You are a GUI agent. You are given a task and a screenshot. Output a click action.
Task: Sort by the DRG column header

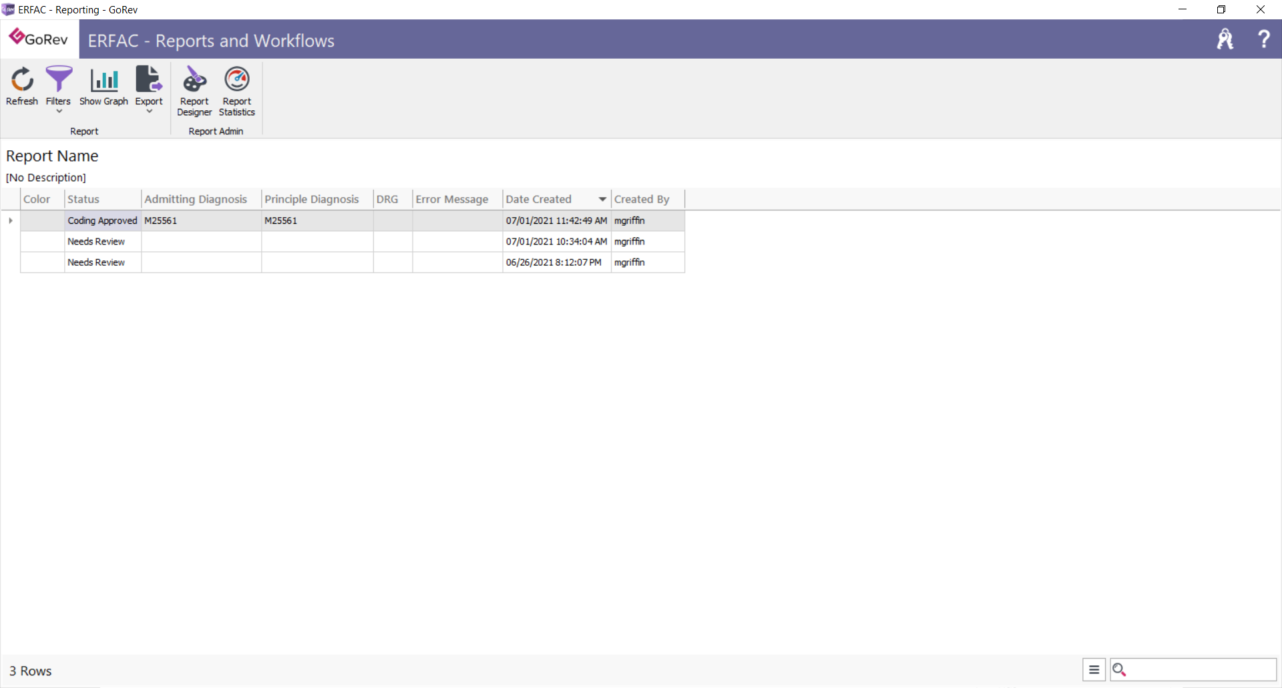pyautogui.click(x=393, y=199)
